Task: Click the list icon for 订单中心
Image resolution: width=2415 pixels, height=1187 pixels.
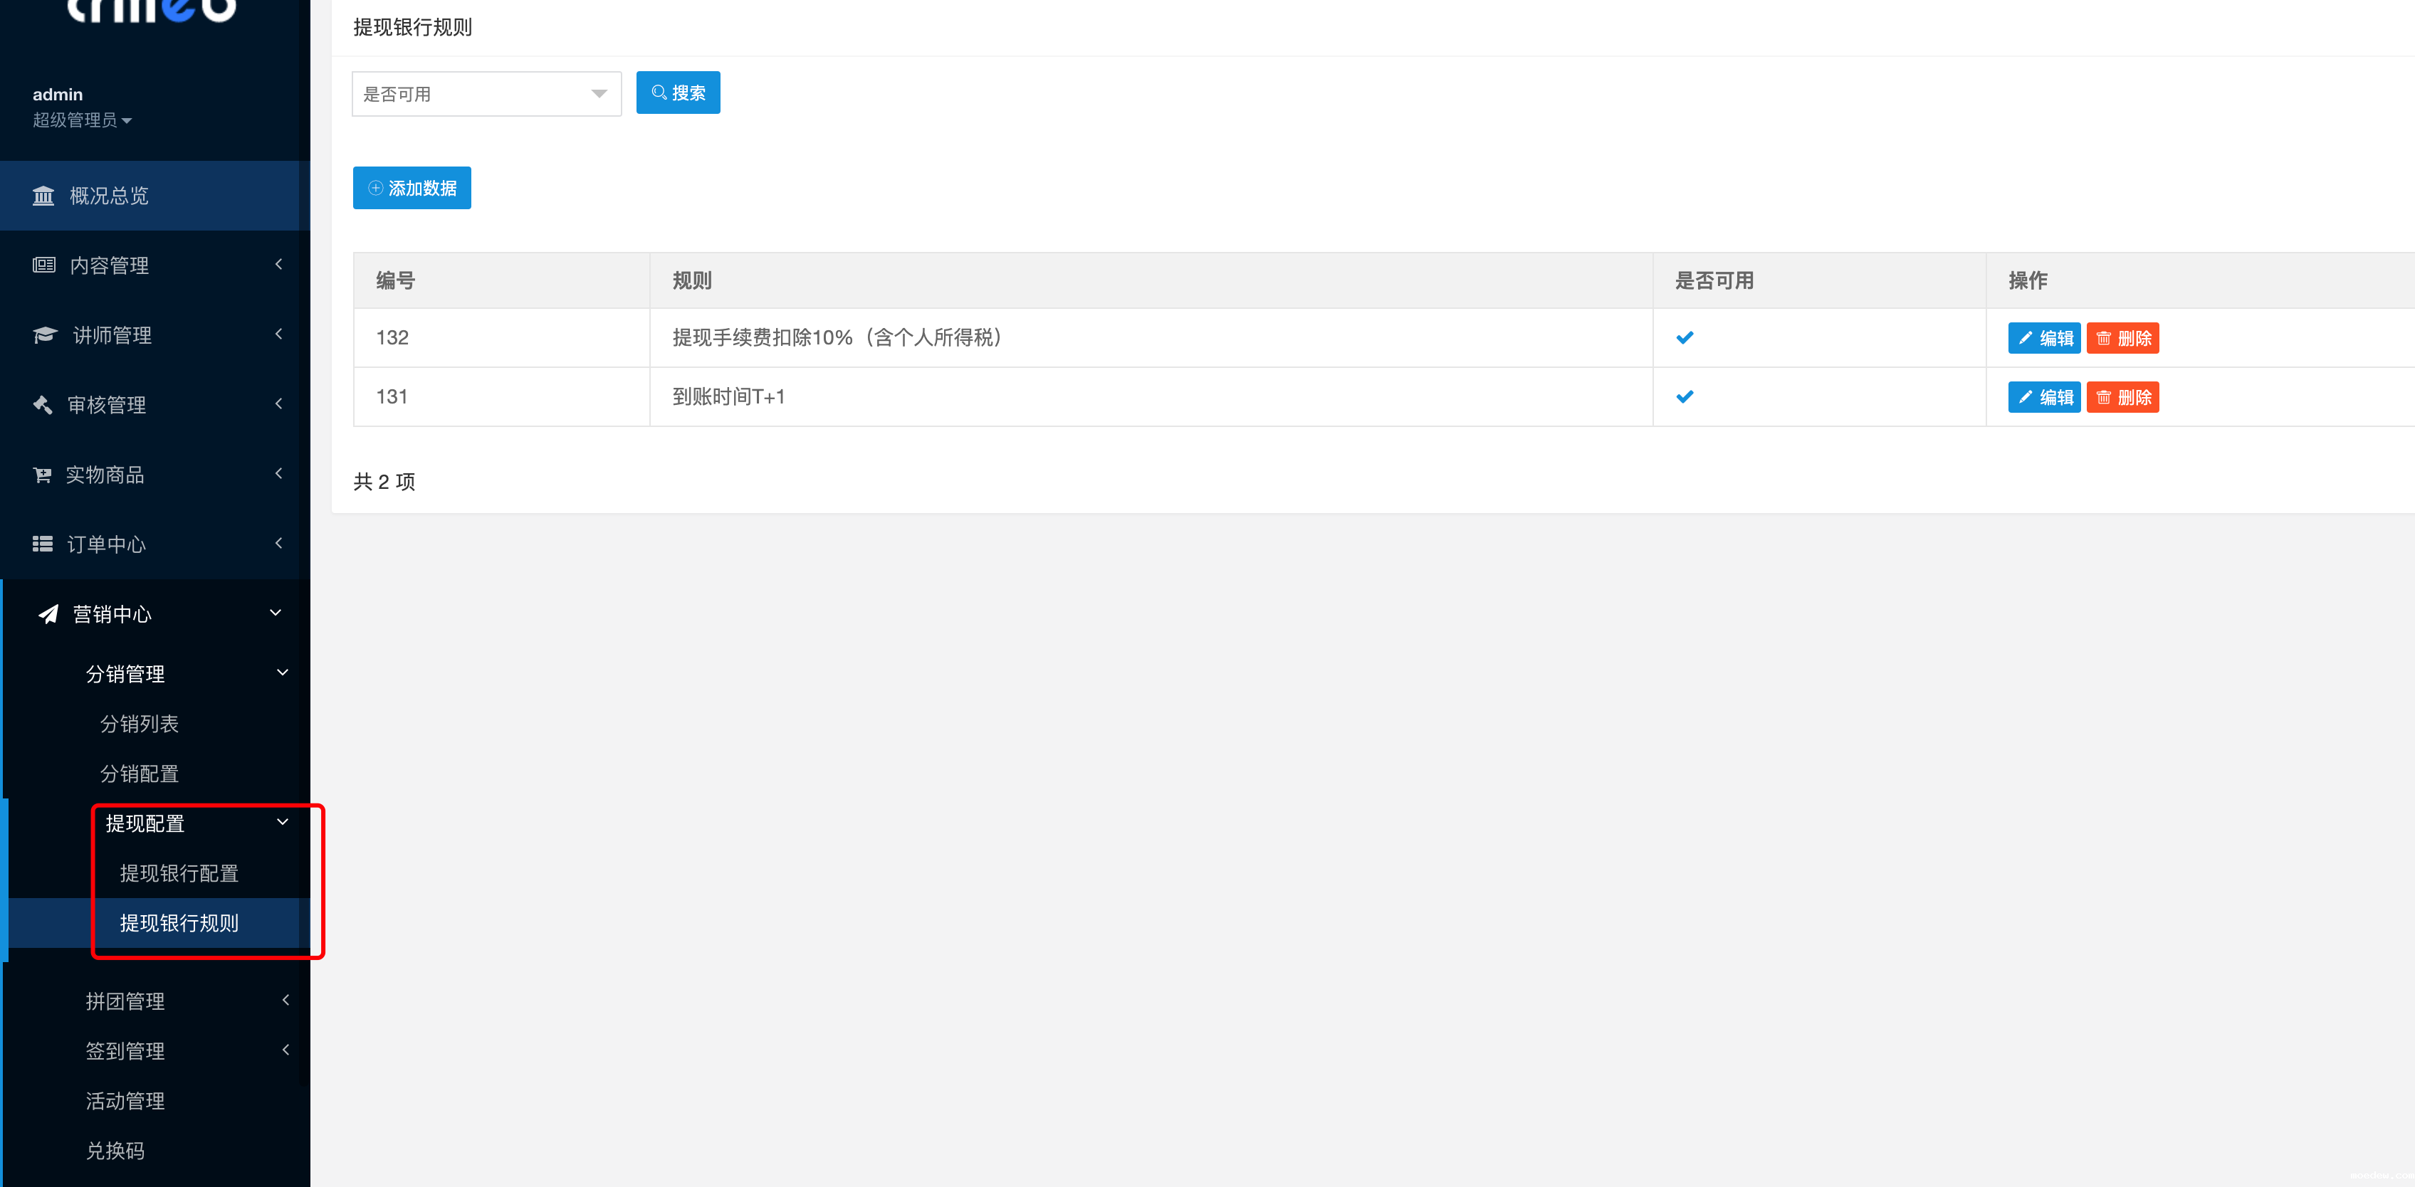Action: pos(42,544)
